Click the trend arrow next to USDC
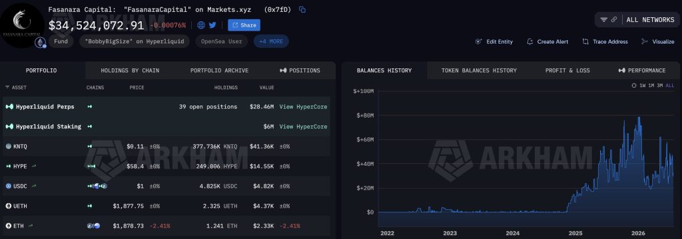 34,186
